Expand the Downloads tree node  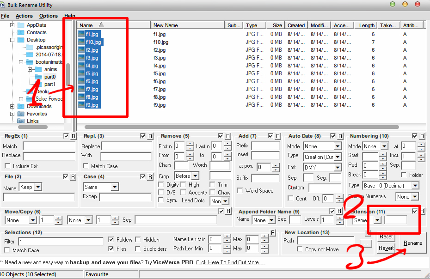12,106
